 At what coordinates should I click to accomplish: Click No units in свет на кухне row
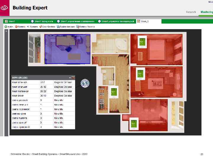[59, 114]
